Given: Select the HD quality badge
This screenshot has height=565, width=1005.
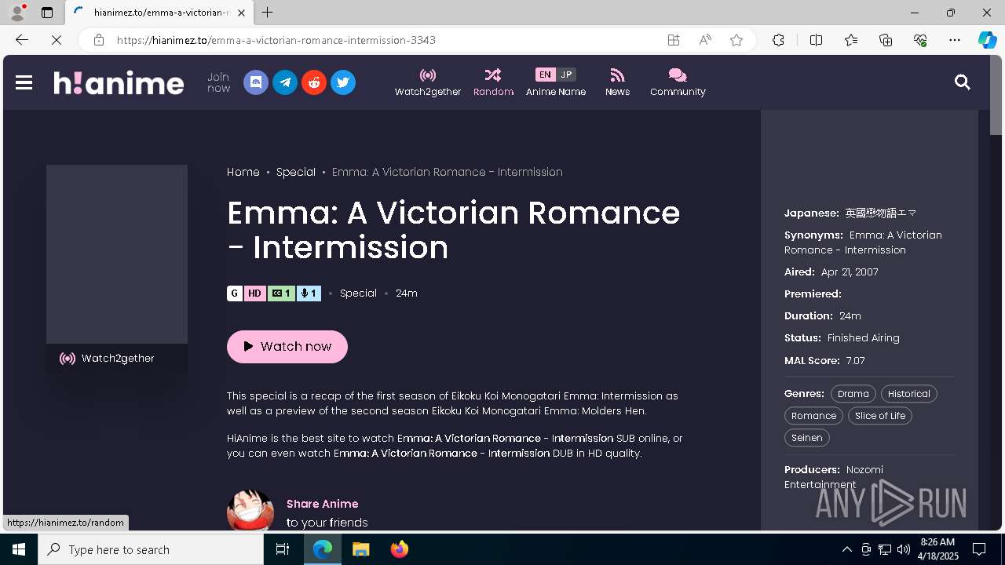Looking at the screenshot, I should [255, 293].
